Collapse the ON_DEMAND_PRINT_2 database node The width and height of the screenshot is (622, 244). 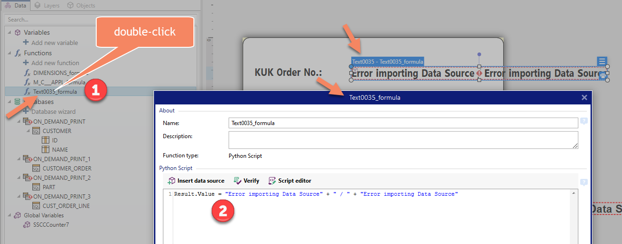pos(19,177)
